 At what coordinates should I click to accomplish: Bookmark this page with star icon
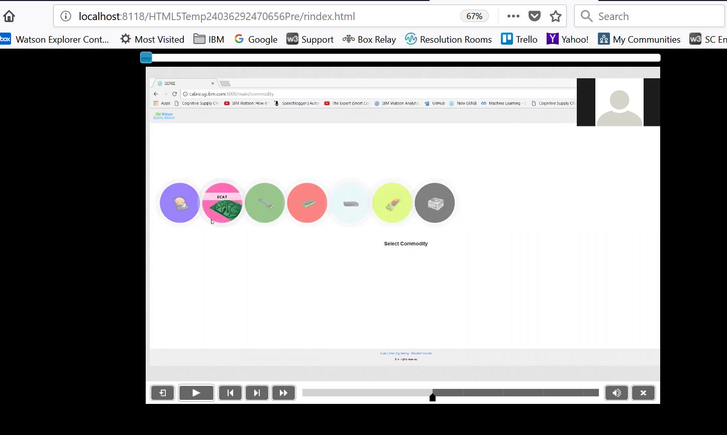click(x=555, y=16)
